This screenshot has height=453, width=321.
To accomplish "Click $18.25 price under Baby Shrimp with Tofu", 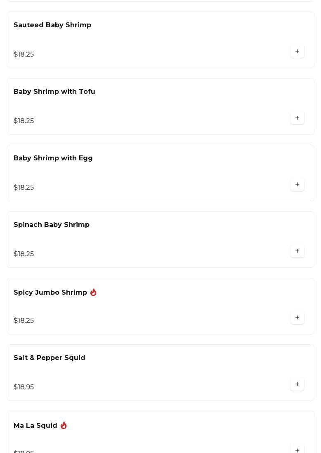I will (x=24, y=121).
